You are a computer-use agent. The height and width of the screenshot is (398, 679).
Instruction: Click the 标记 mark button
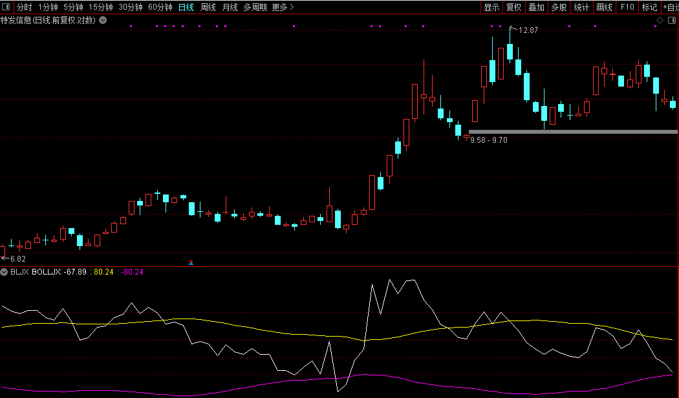pos(649,7)
